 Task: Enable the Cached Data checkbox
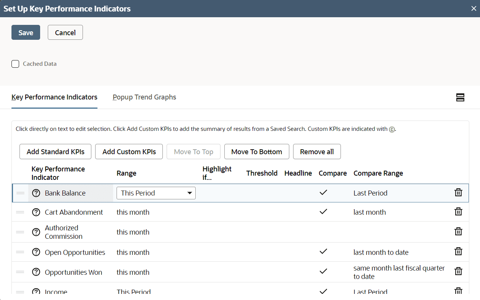coord(15,64)
